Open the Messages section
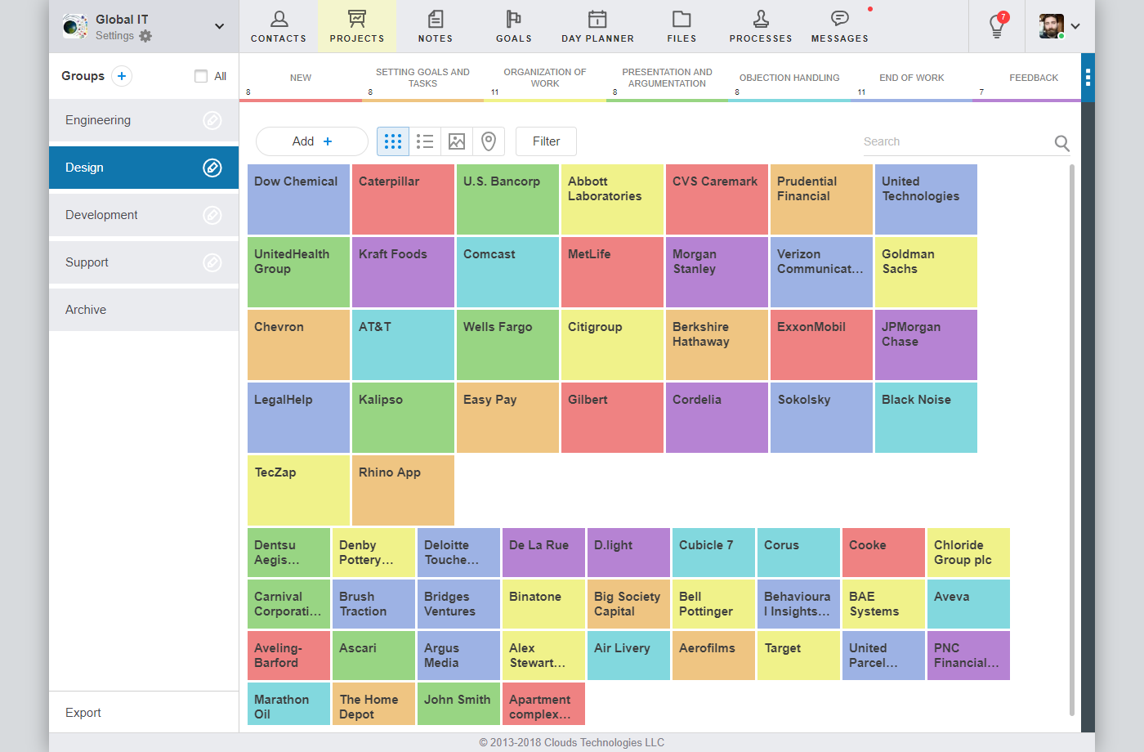Screen dimensions: 1144x752 840,26
